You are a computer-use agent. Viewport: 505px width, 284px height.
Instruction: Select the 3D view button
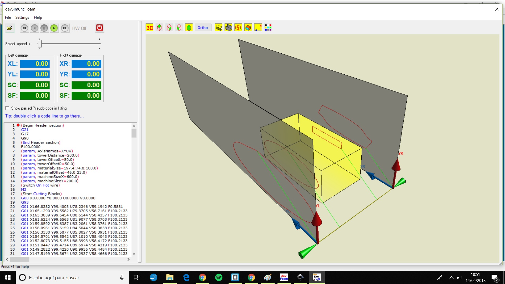pyautogui.click(x=150, y=28)
